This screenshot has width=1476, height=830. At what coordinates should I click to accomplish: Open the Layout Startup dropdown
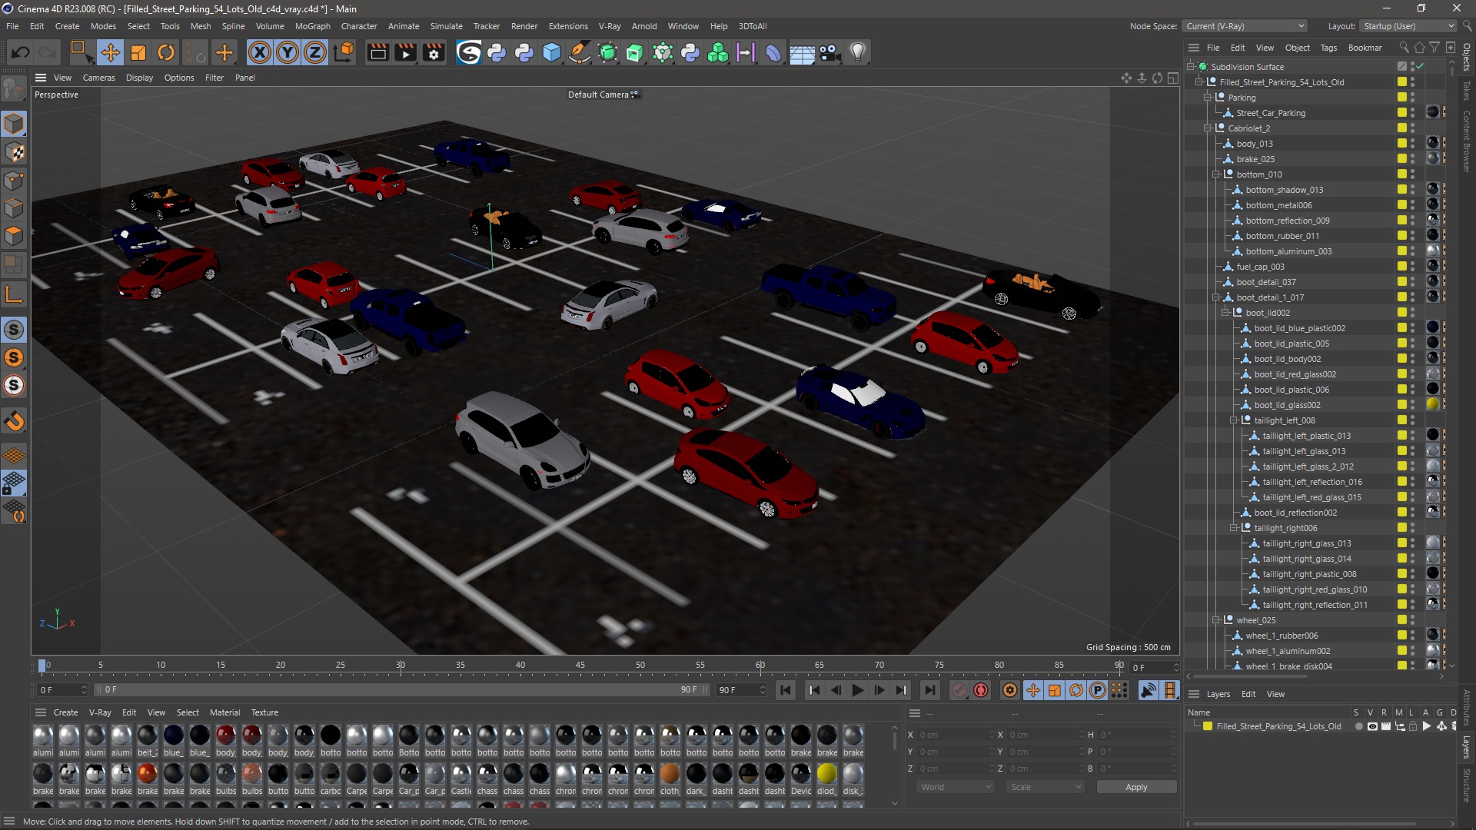1408,26
